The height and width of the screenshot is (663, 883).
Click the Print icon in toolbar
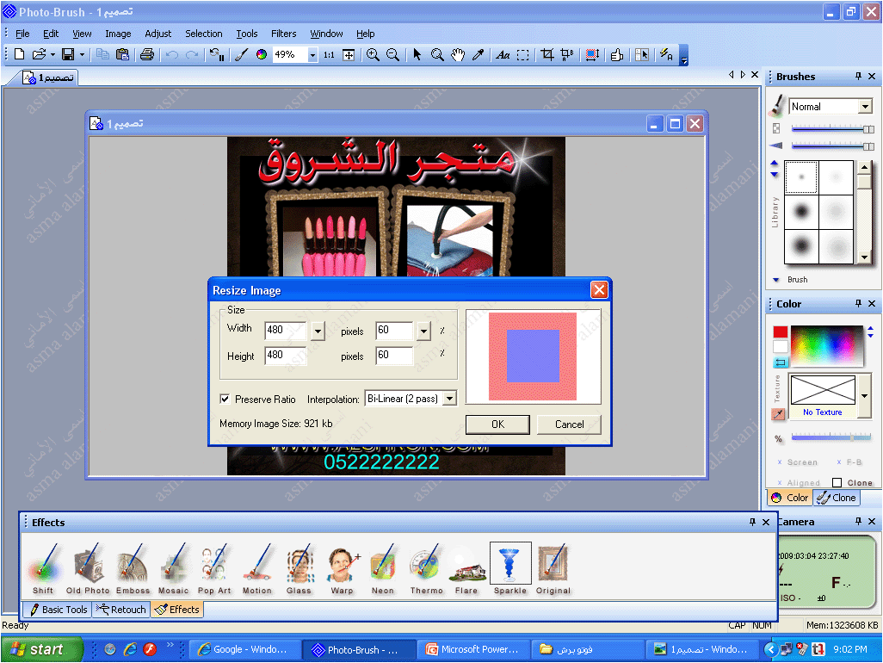click(x=147, y=55)
